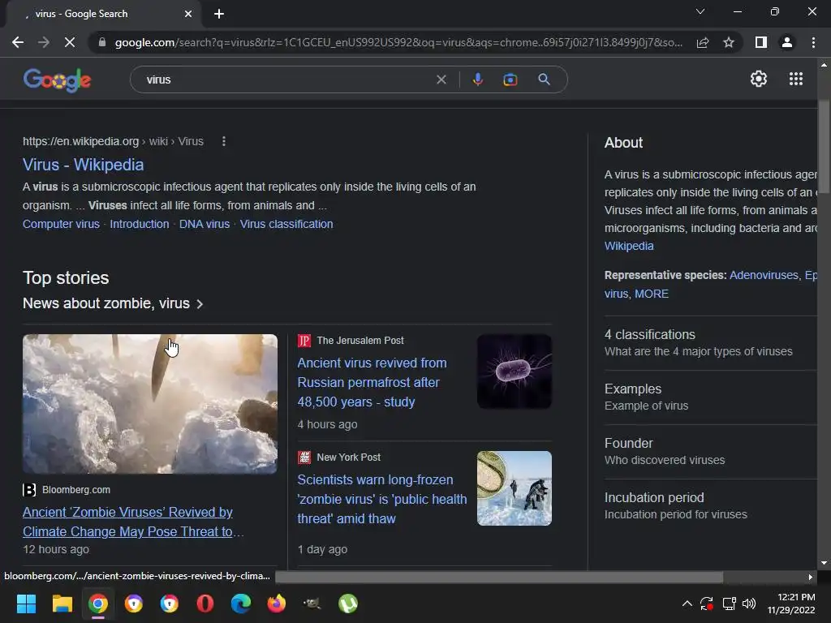Expand 4 classifications section
The height and width of the screenshot is (623, 831).
pos(710,343)
